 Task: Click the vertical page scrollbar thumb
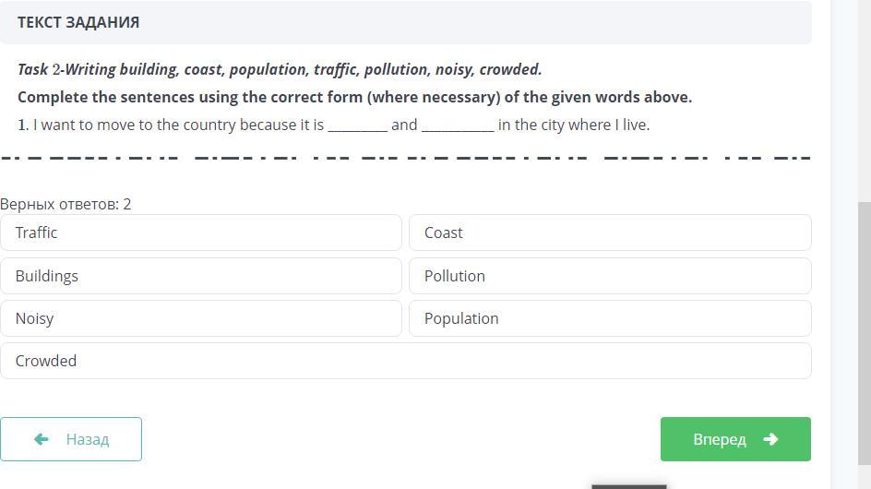[864, 332]
